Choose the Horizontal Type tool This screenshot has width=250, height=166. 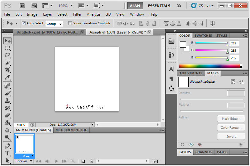pyautogui.click(x=7, y=153)
